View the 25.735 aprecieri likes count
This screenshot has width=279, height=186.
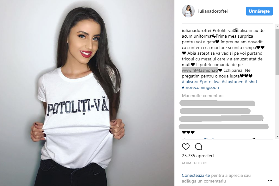198,156
